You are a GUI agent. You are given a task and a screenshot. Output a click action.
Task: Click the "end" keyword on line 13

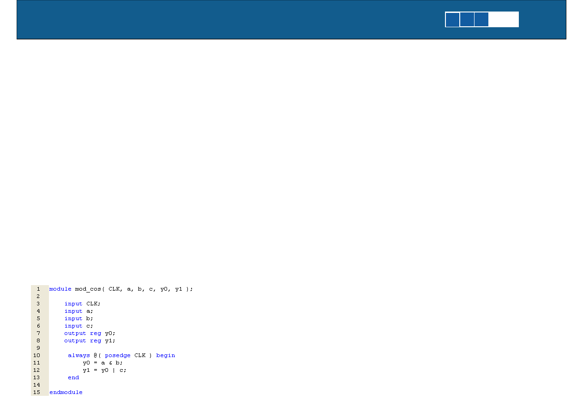tap(73, 378)
